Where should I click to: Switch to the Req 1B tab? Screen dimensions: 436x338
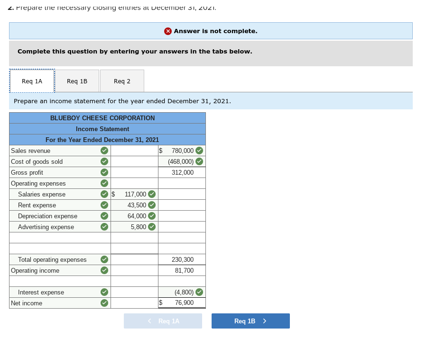[77, 81]
